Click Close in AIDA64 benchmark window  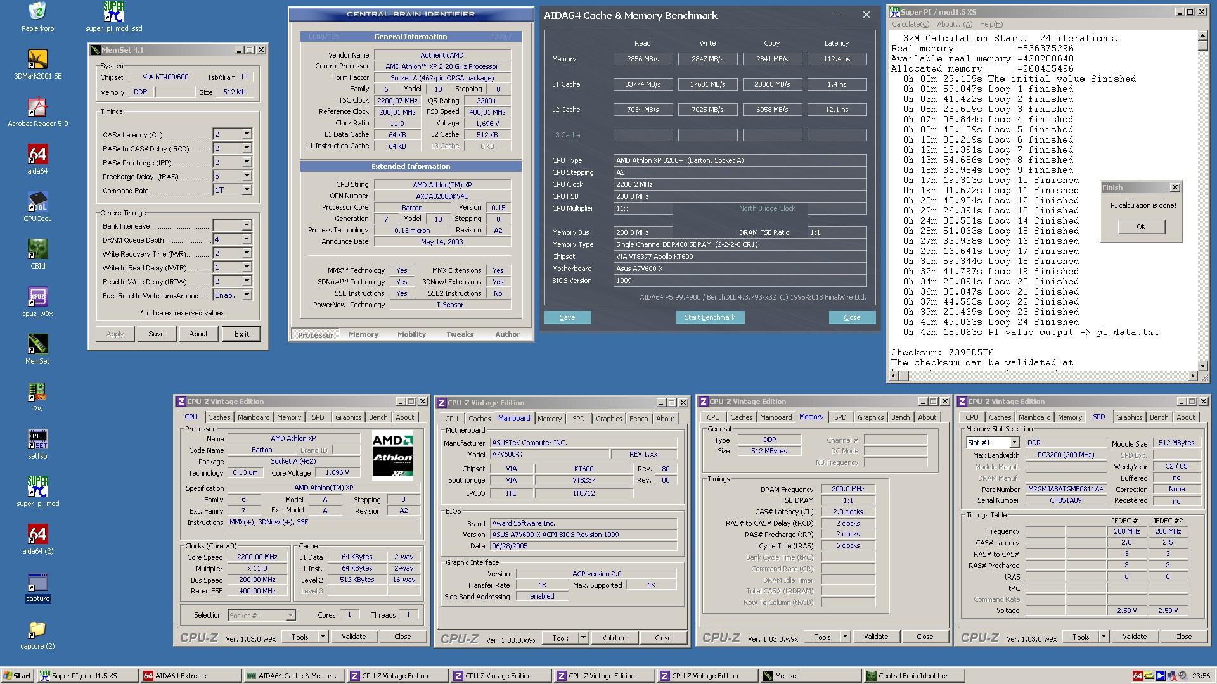pos(852,317)
